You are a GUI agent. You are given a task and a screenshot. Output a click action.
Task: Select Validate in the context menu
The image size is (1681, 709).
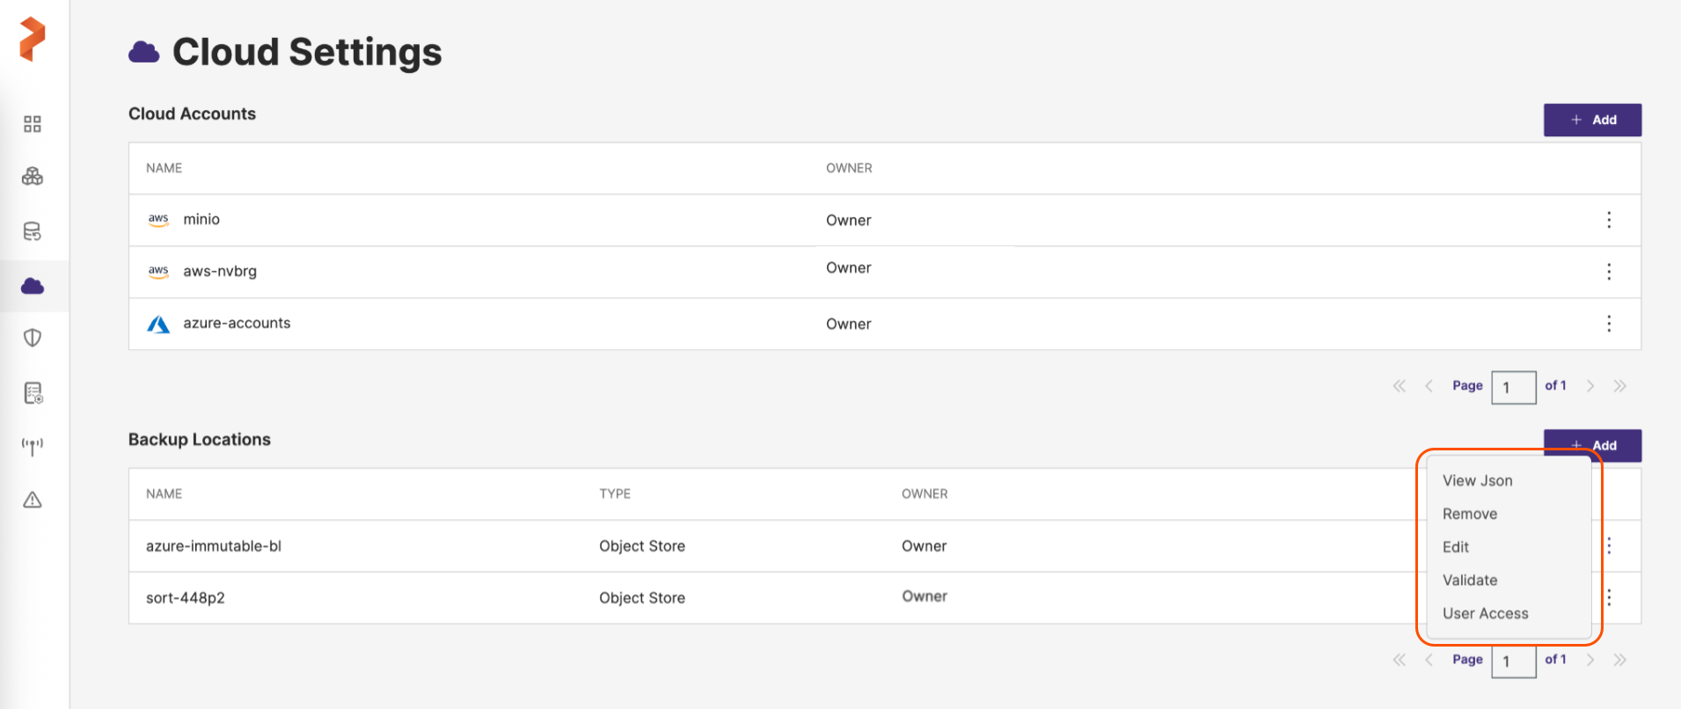tap(1469, 581)
